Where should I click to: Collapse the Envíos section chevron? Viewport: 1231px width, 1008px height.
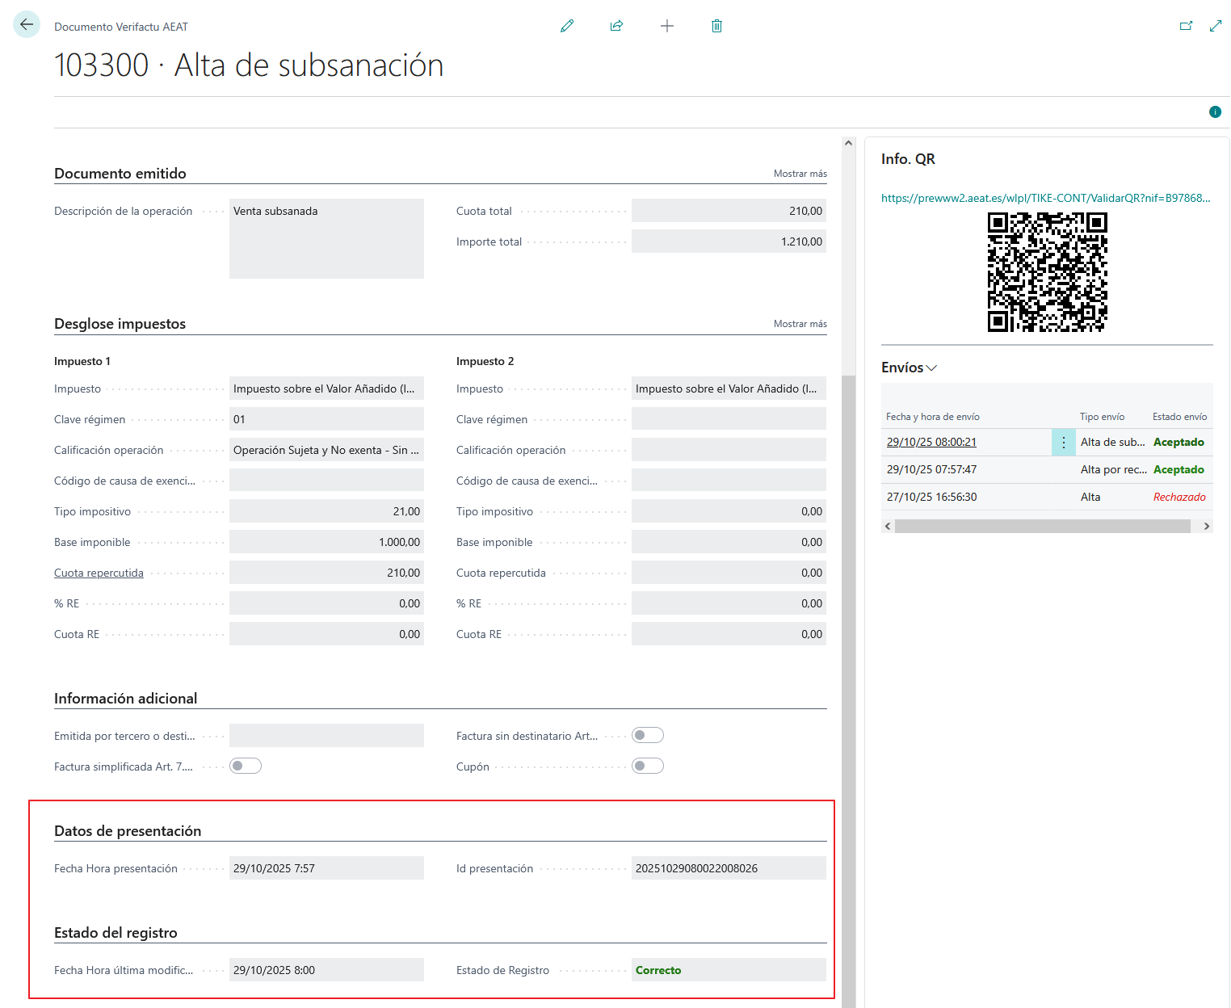pyautogui.click(x=931, y=368)
